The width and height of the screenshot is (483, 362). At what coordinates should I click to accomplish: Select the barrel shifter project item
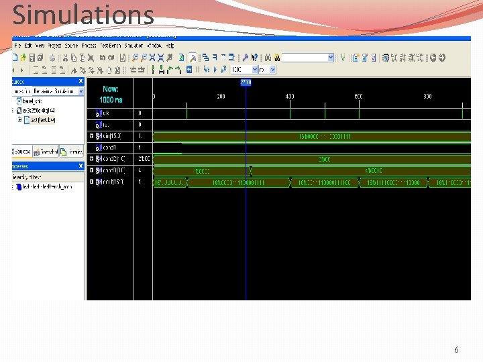pyautogui.click(x=30, y=101)
